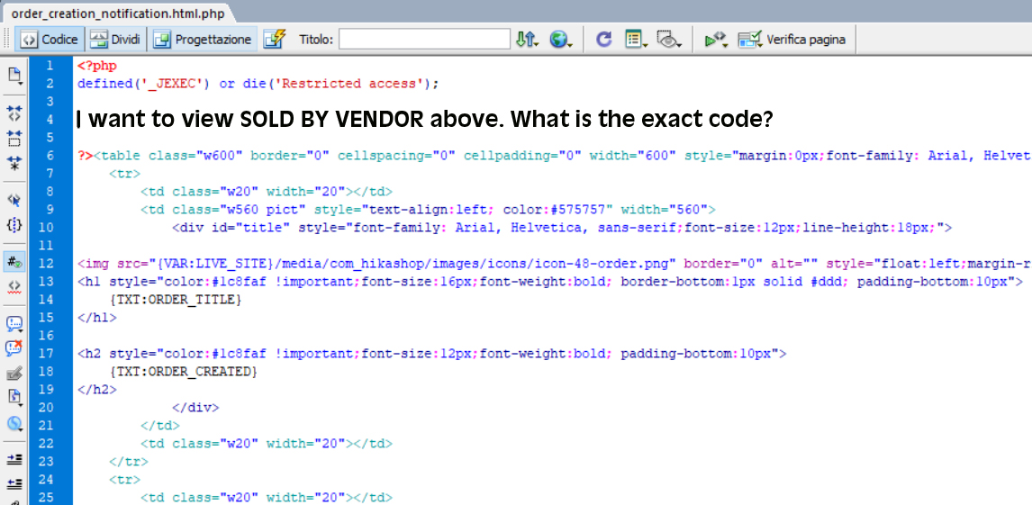Screen dimensions: 1032x505
Task: Click the Titolo input field
Action: tap(424, 40)
